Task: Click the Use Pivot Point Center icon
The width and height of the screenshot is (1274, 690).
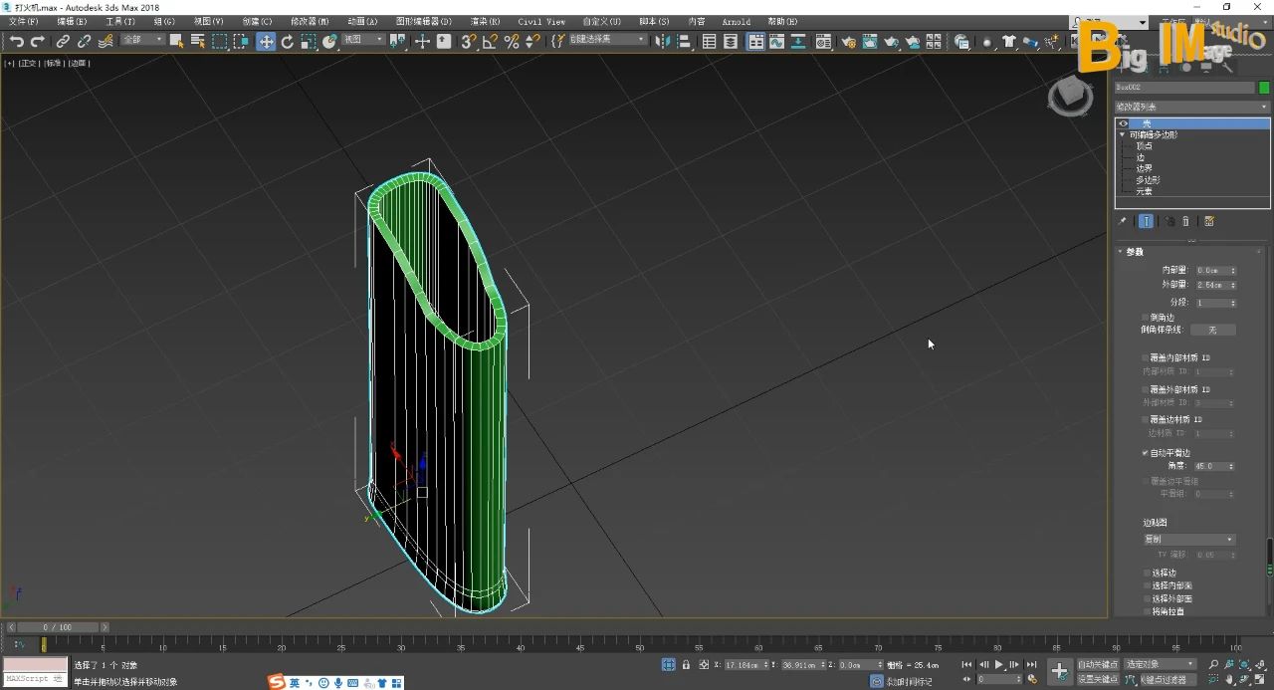Action: pos(398,41)
